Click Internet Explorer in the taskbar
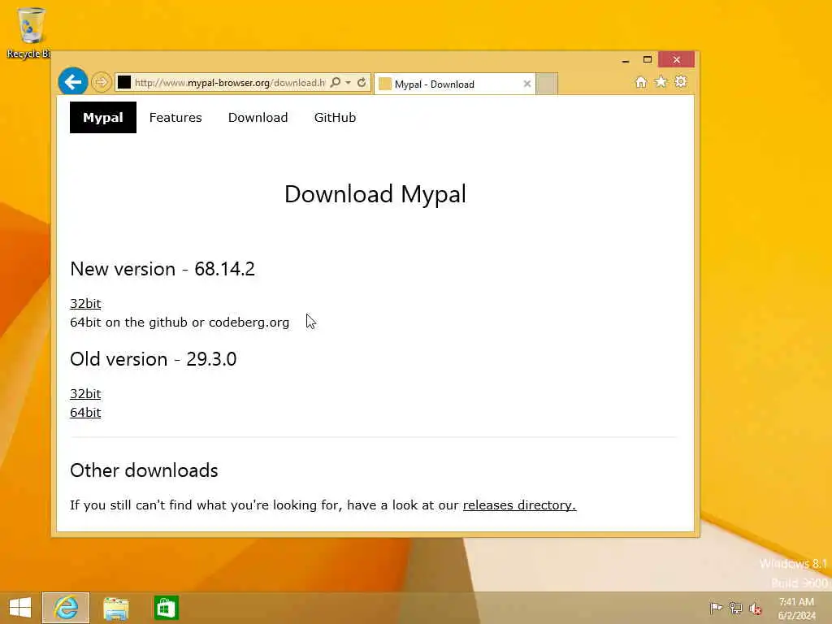Image resolution: width=832 pixels, height=624 pixels. 66,608
